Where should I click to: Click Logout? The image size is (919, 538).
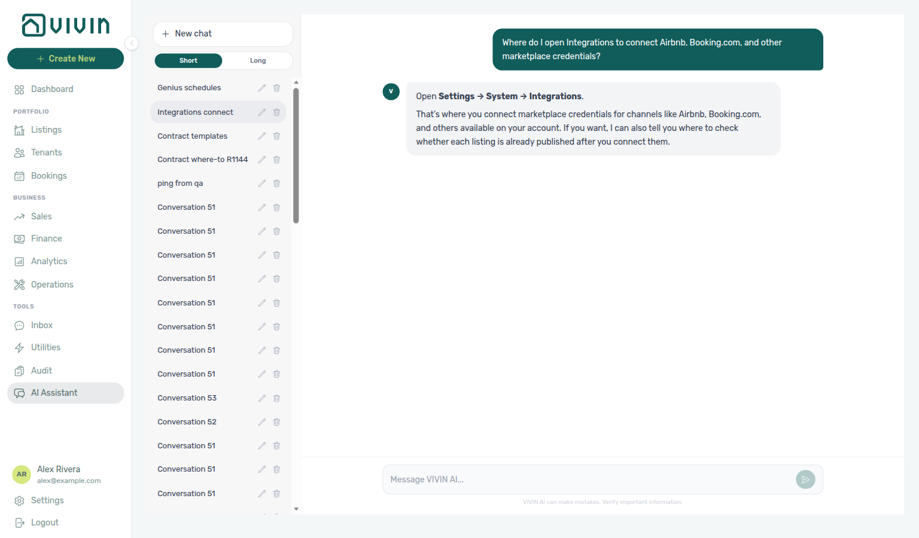point(66,522)
